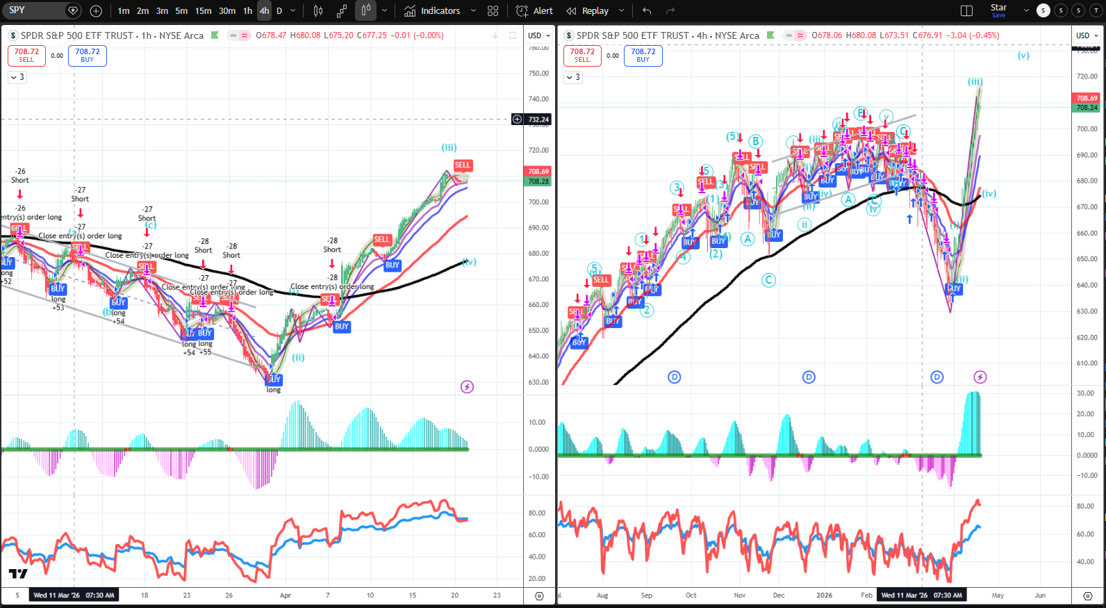Viewport: 1106px width, 608px height.
Task: Click the top SELL signal label near (iii) on 1h chart
Action: point(463,165)
